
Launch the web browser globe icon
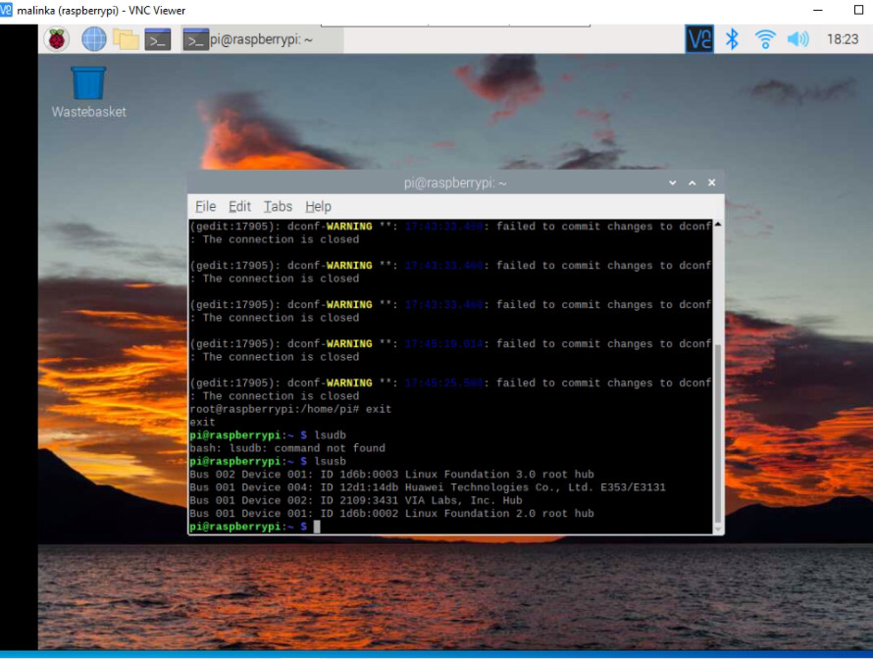pyautogui.click(x=93, y=39)
